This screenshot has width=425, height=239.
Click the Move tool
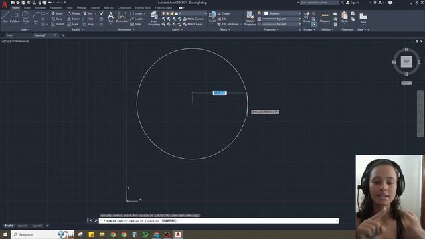(x=57, y=13)
